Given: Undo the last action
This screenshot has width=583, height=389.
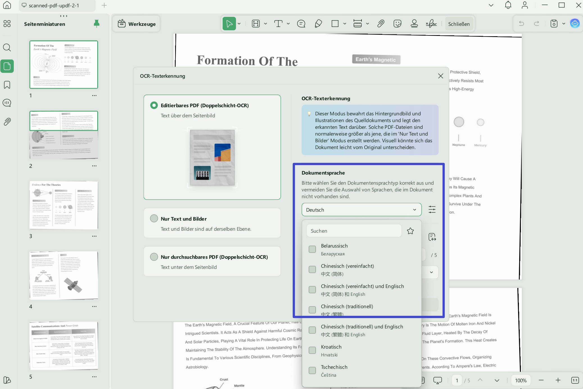Looking at the screenshot, I should coord(521,24).
